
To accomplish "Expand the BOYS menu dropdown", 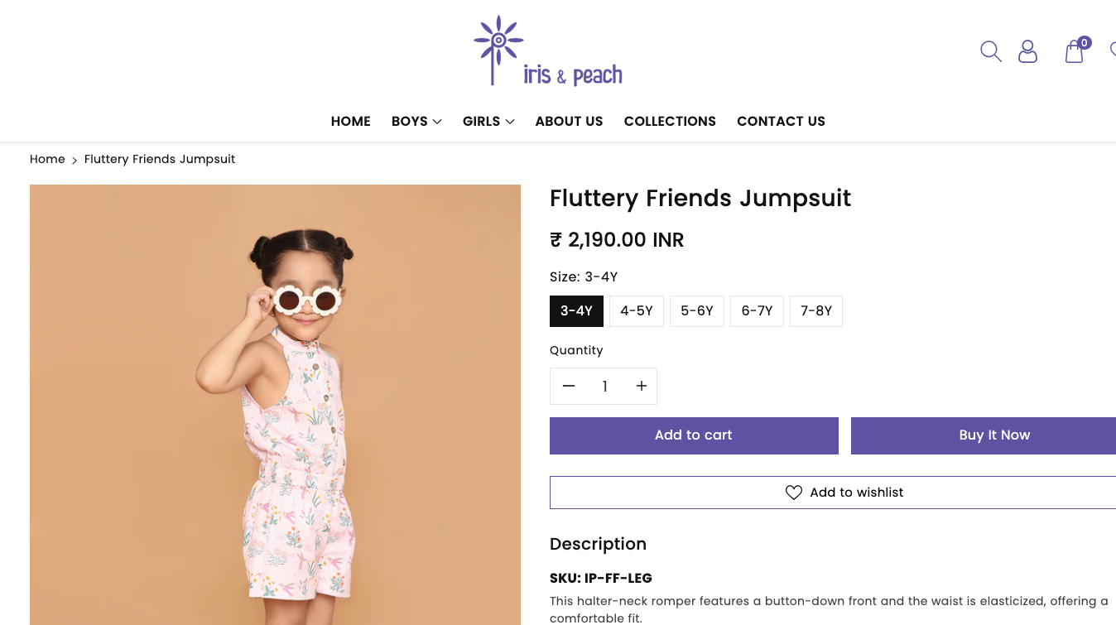I will pyautogui.click(x=416, y=121).
